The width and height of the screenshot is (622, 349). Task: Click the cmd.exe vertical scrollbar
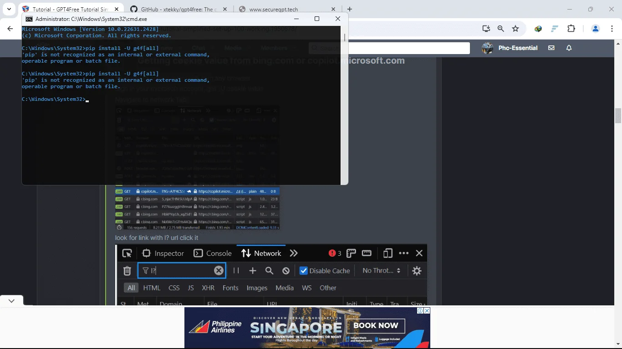click(345, 105)
